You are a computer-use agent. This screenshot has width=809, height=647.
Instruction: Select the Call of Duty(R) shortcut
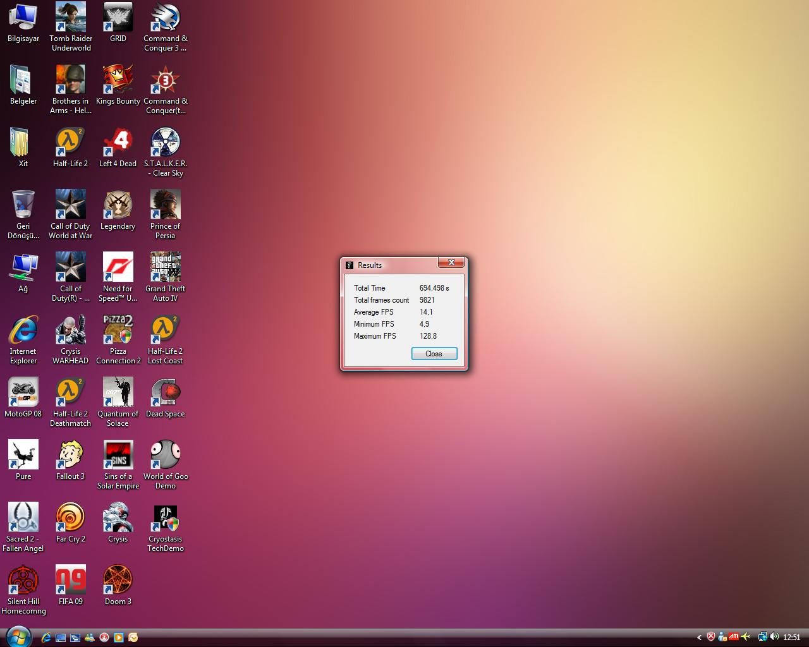71,277
